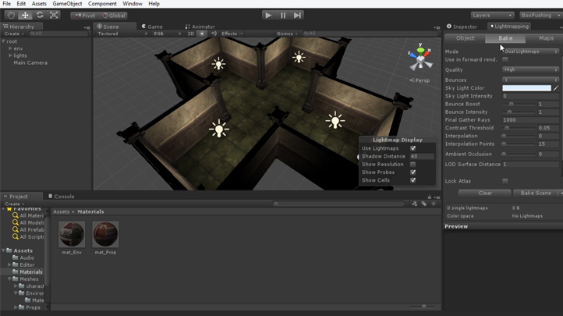Select the Scale tool
This screenshot has height=316, width=563.
(54, 15)
